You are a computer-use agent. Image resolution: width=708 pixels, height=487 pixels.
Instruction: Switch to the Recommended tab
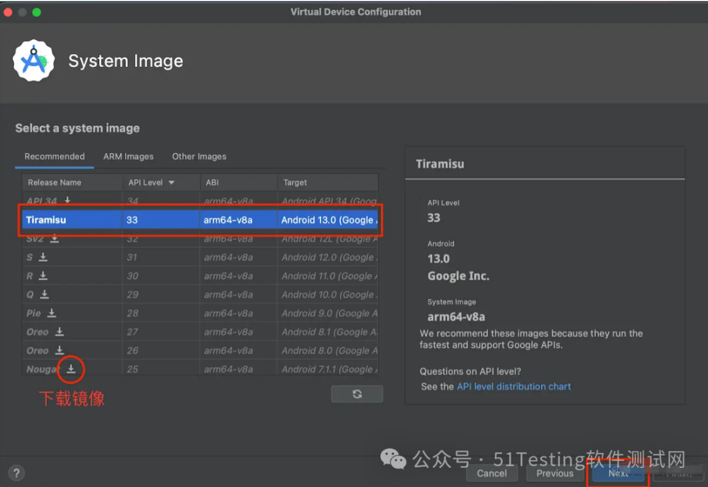(x=54, y=156)
